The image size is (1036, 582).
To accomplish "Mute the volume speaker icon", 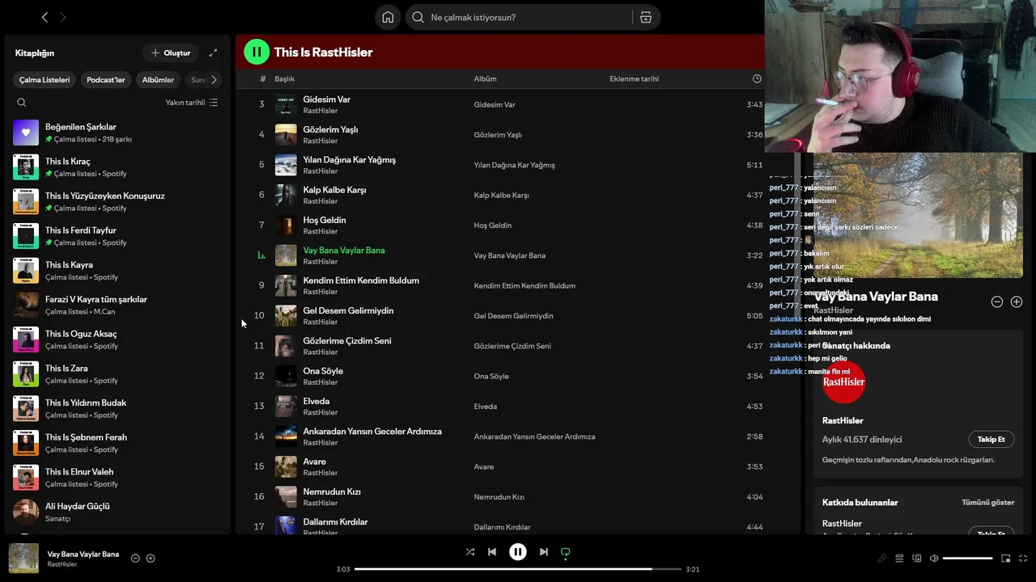I will coord(934,558).
